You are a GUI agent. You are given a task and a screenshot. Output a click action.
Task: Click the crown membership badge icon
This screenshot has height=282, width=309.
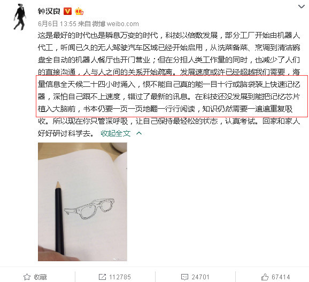click(x=79, y=11)
